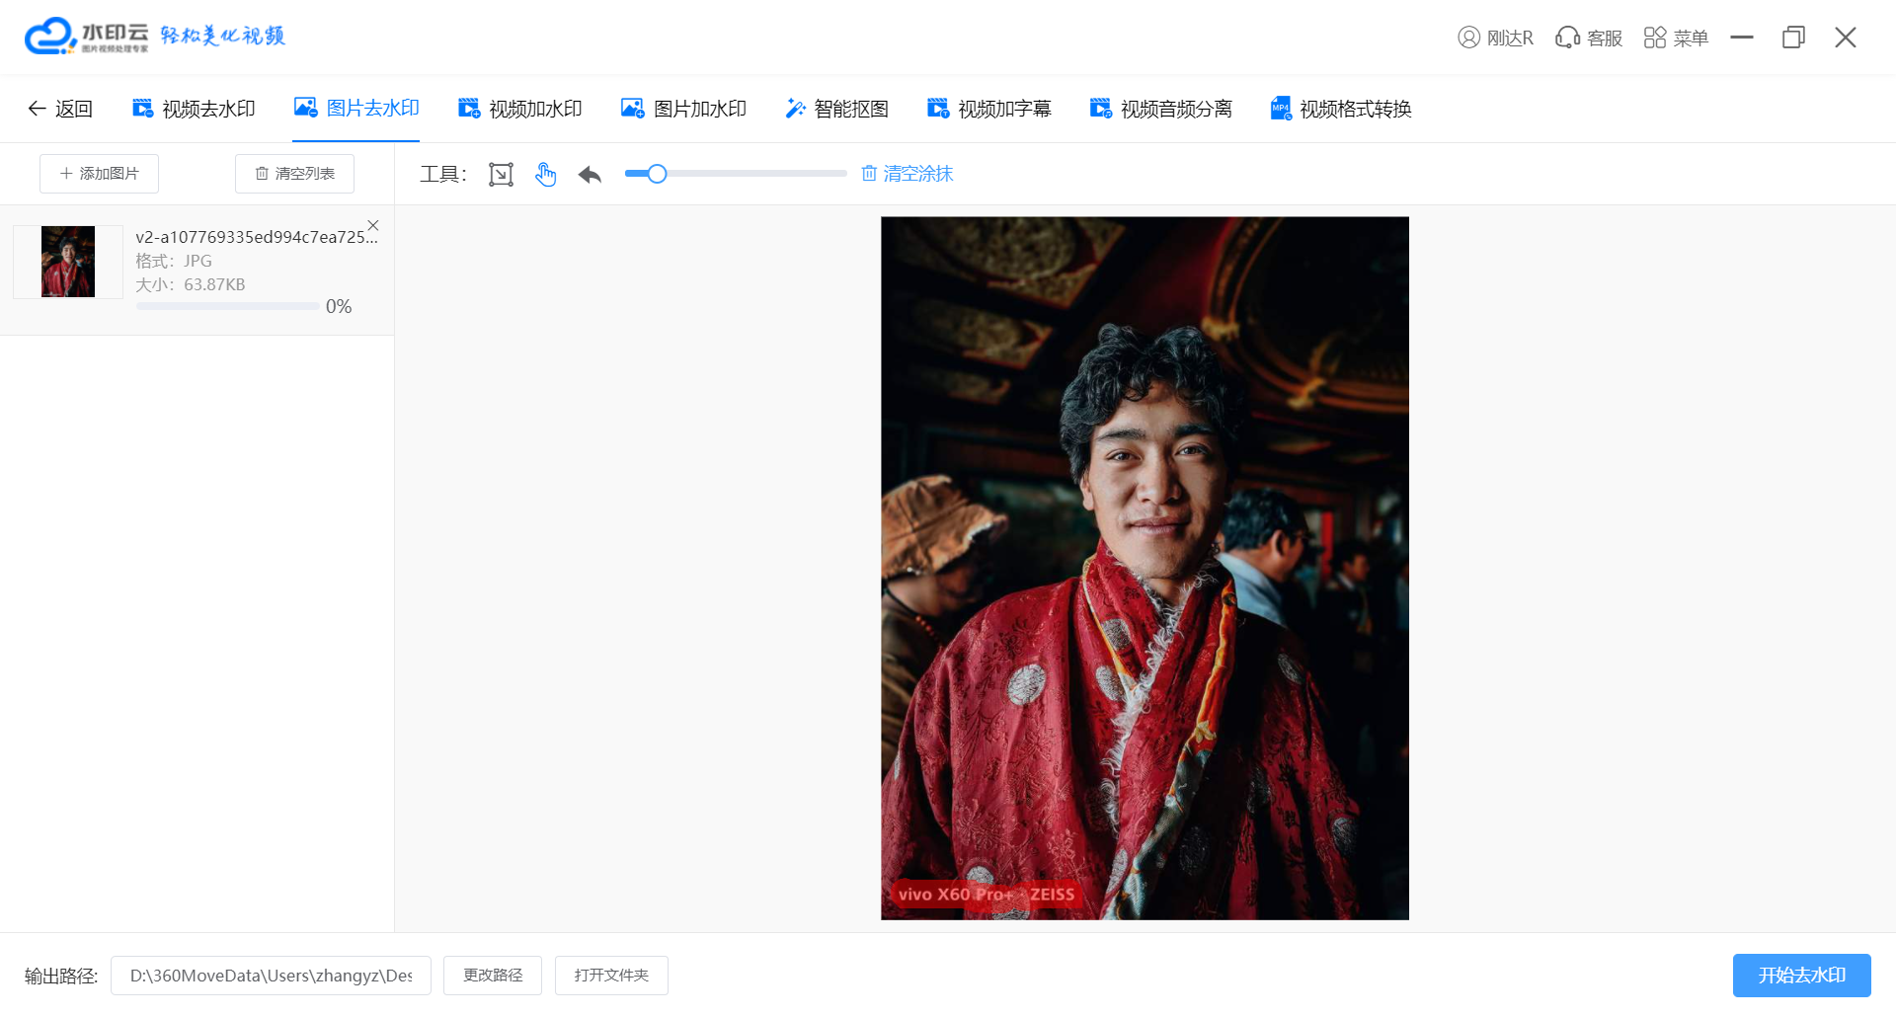
Task: Minimize the application window
Action: (x=1742, y=38)
